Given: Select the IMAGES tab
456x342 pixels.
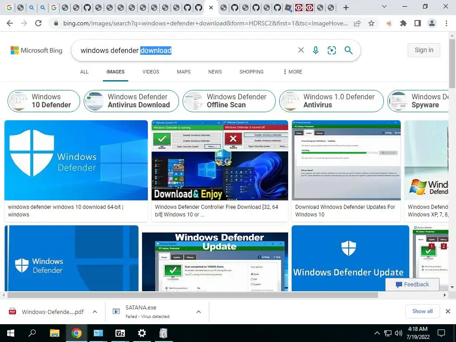Looking at the screenshot, I should (115, 72).
